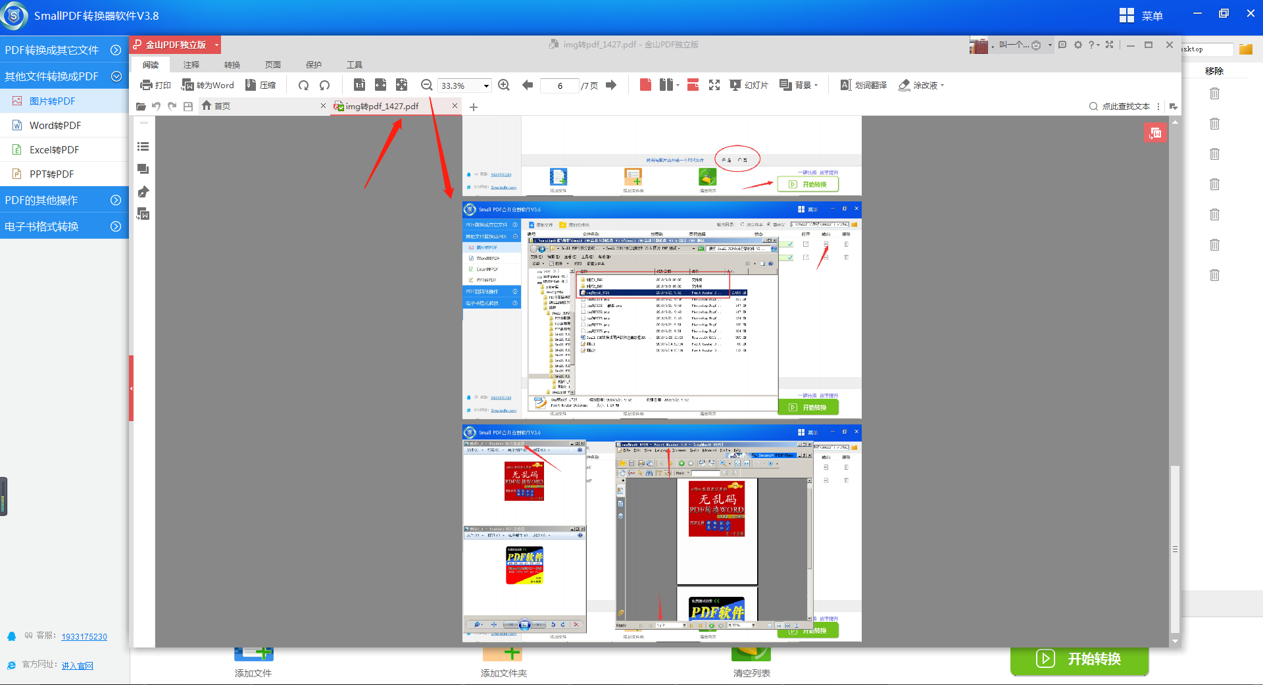Image resolution: width=1263 pixels, height=685 pixels.
Task: Fit the page to width
Action: tap(380, 85)
